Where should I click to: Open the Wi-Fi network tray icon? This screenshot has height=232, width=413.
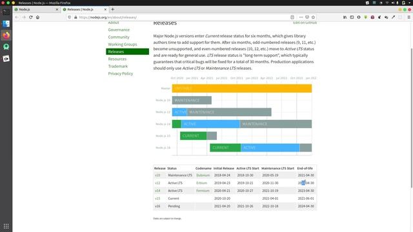(387, 3)
